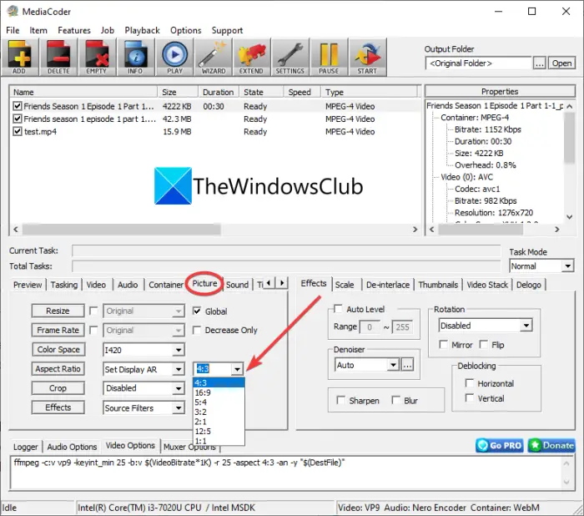
Task: Choose 2:1 from aspect ratio list
Action: [219, 422]
